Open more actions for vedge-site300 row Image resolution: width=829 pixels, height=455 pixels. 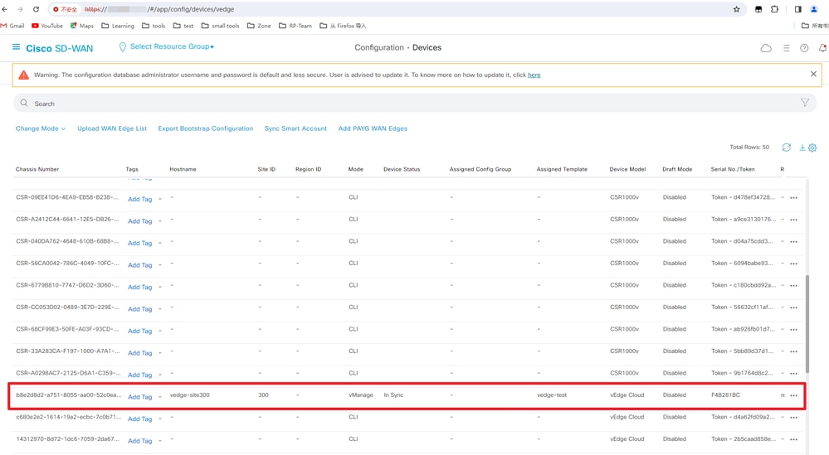(x=793, y=395)
